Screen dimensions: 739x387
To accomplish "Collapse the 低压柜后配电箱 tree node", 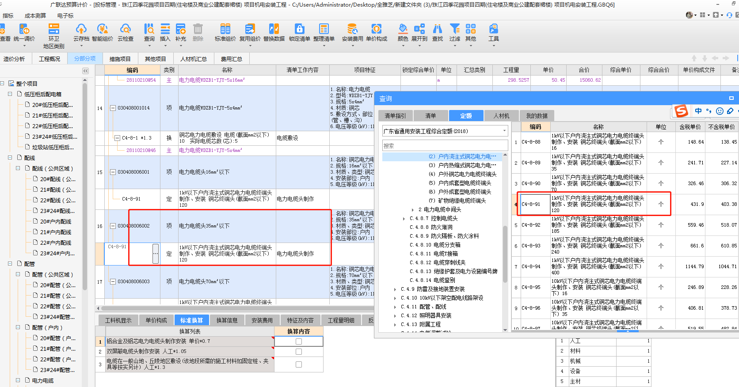I will pyautogui.click(x=10, y=94).
